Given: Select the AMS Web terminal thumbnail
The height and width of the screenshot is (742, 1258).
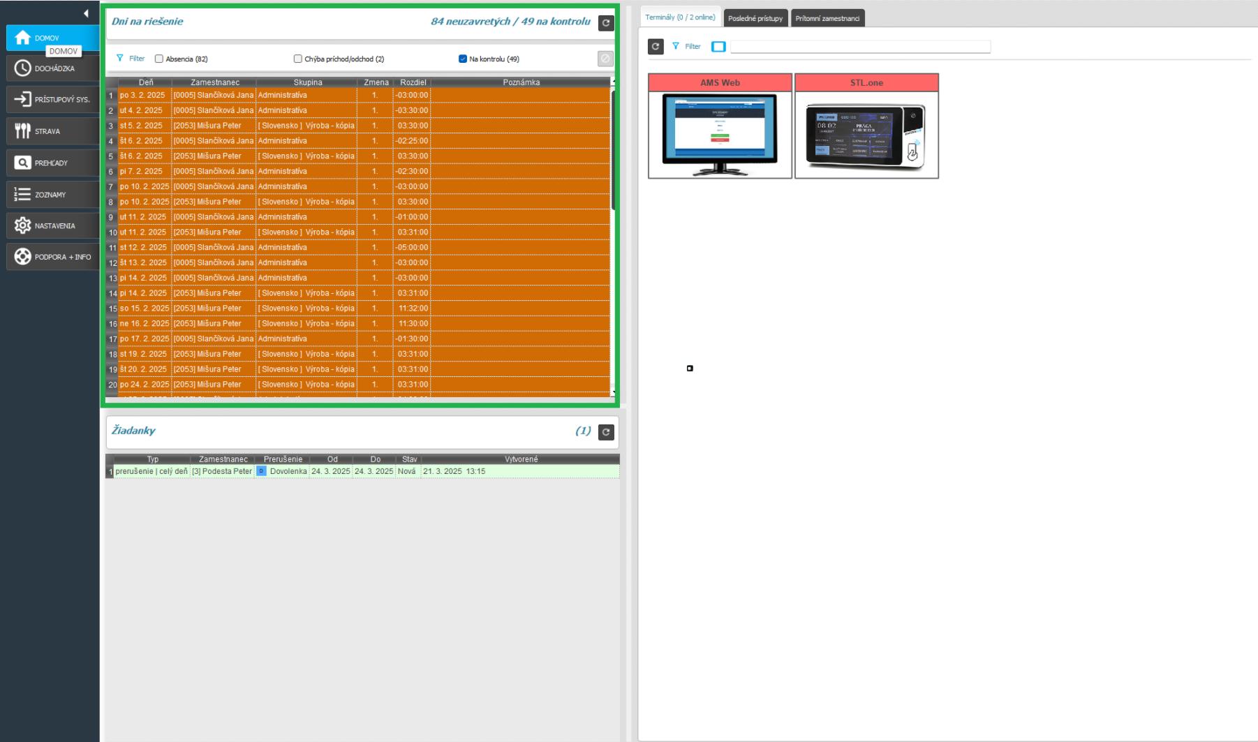Looking at the screenshot, I should (x=720, y=134).
